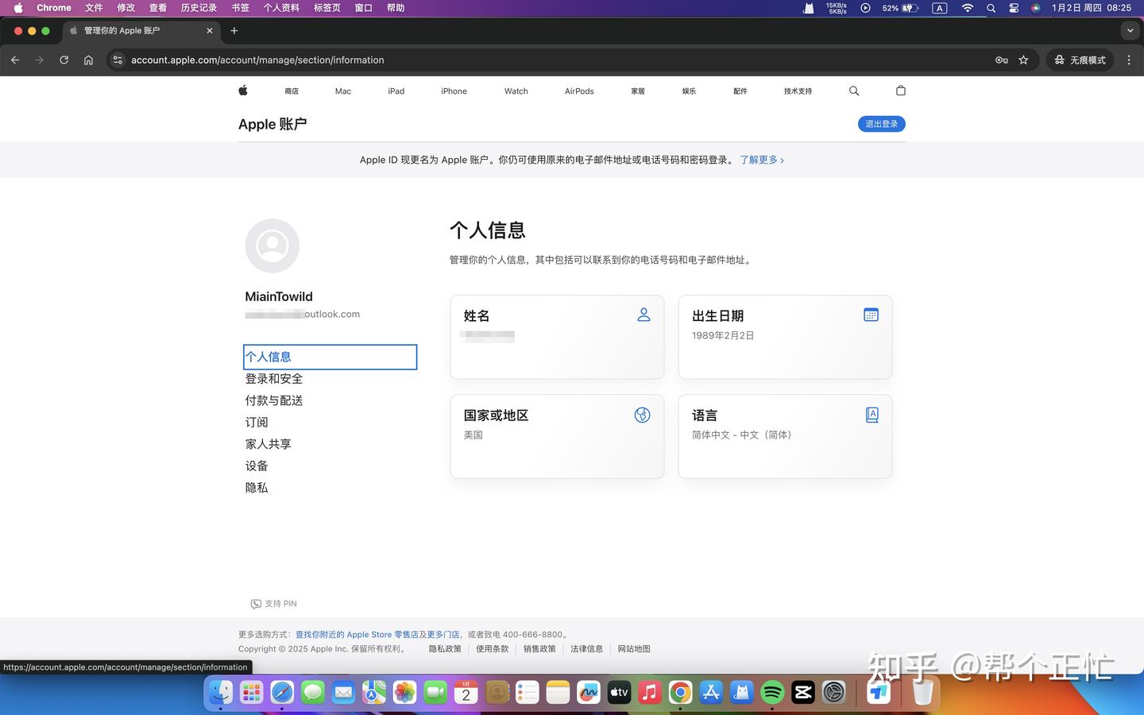Select the search icon in the Apple navigation
Viewport: 1144px width, 715px height.
click(x=853, y=91)
